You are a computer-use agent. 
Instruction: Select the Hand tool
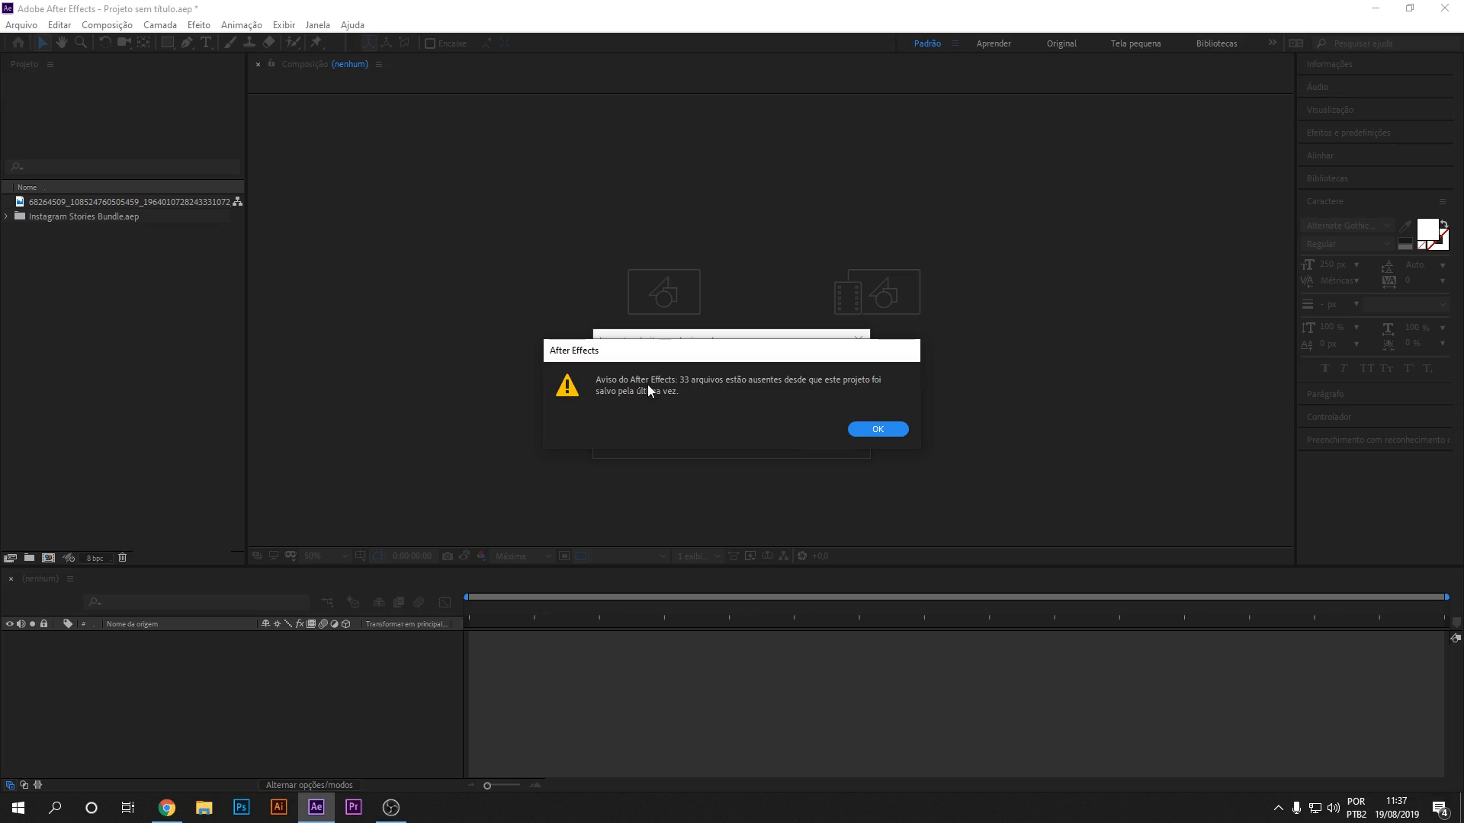62,43
